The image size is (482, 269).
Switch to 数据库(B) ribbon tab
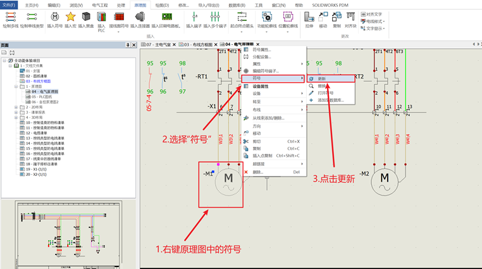tap(237, 5)
